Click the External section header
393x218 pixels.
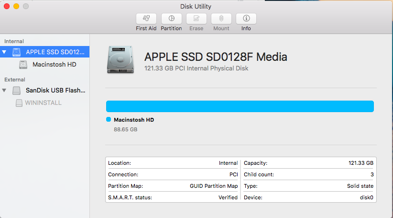(15, 80)
